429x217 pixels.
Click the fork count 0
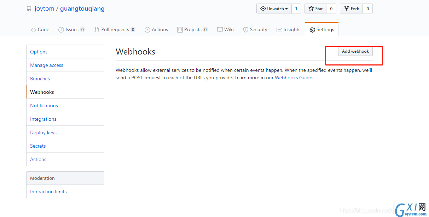point(367,8)
